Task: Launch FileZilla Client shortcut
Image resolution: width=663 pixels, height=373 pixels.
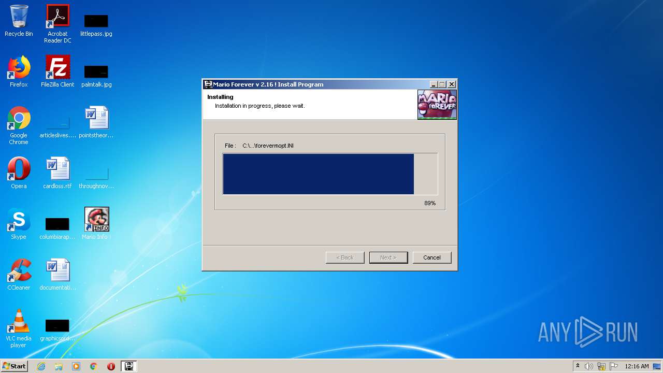Action: coord(57,71)
